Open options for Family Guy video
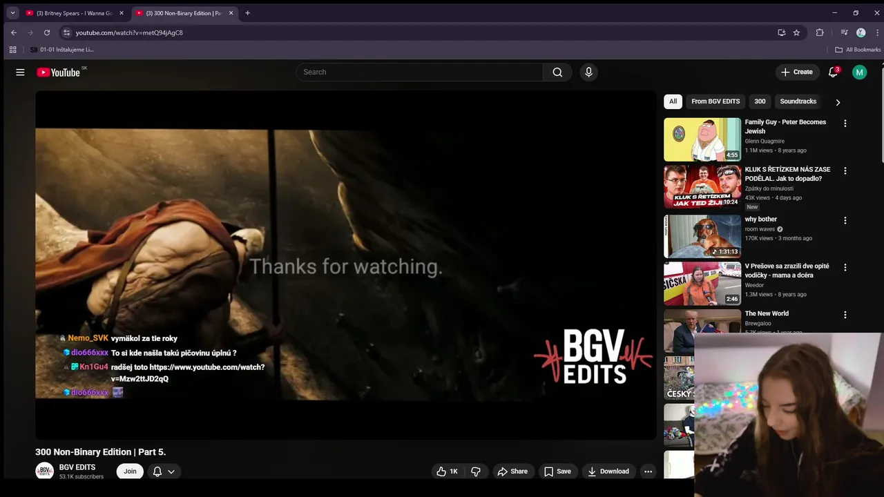This screenshot has height=497, width=884. (845, 124)
